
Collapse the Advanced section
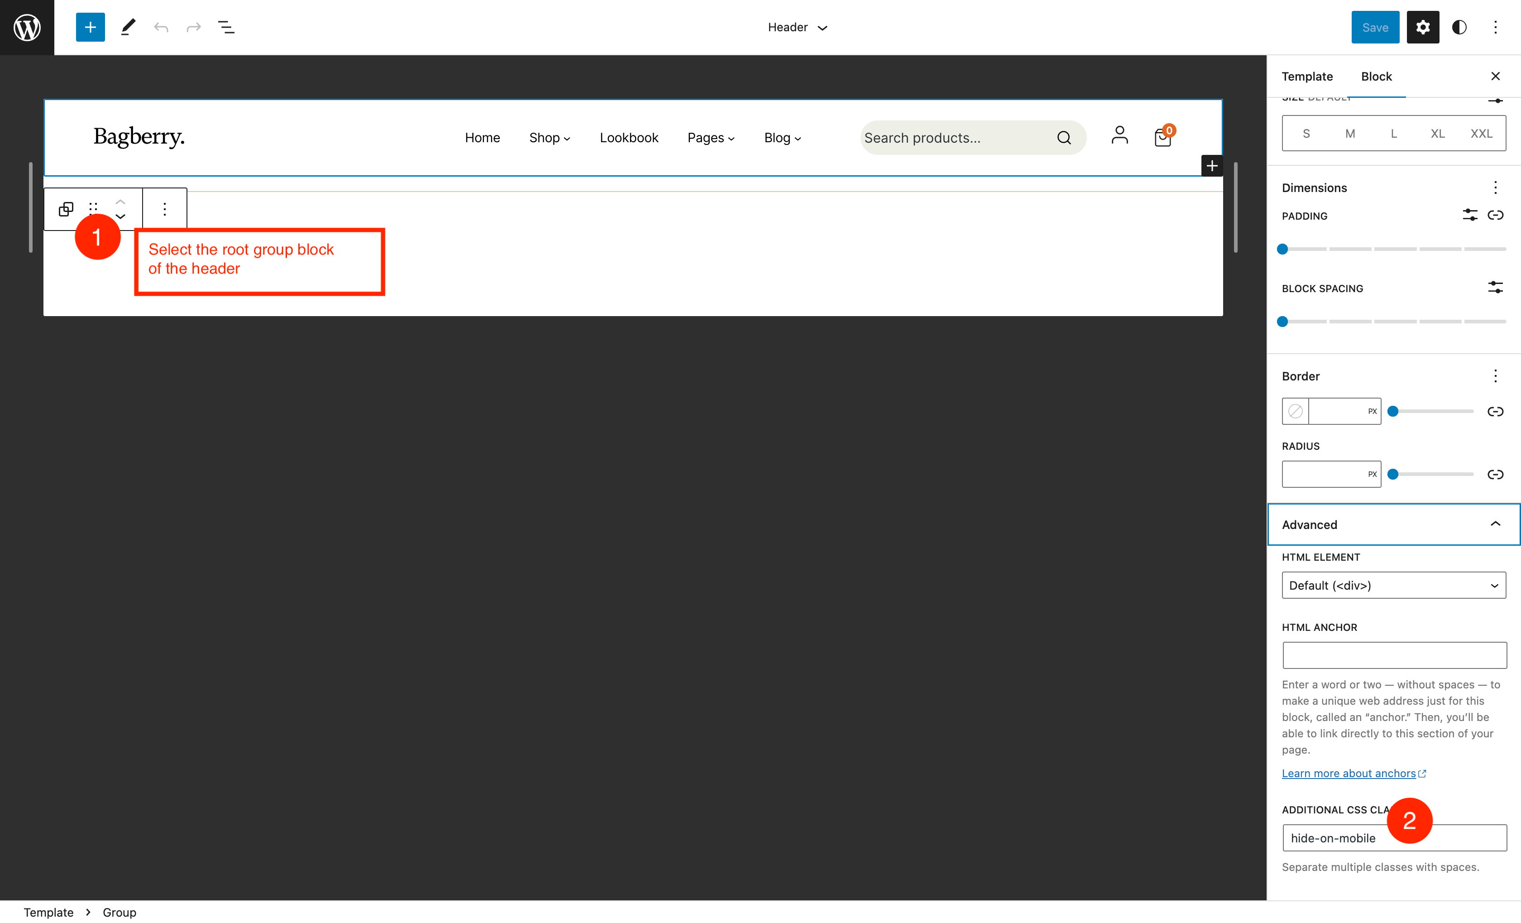(1496, 524)
